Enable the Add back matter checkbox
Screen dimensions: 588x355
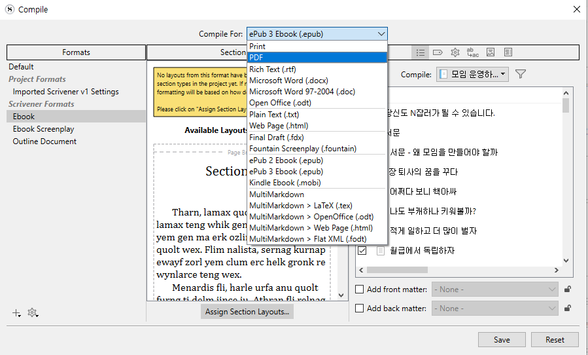(x=359, y=308)
